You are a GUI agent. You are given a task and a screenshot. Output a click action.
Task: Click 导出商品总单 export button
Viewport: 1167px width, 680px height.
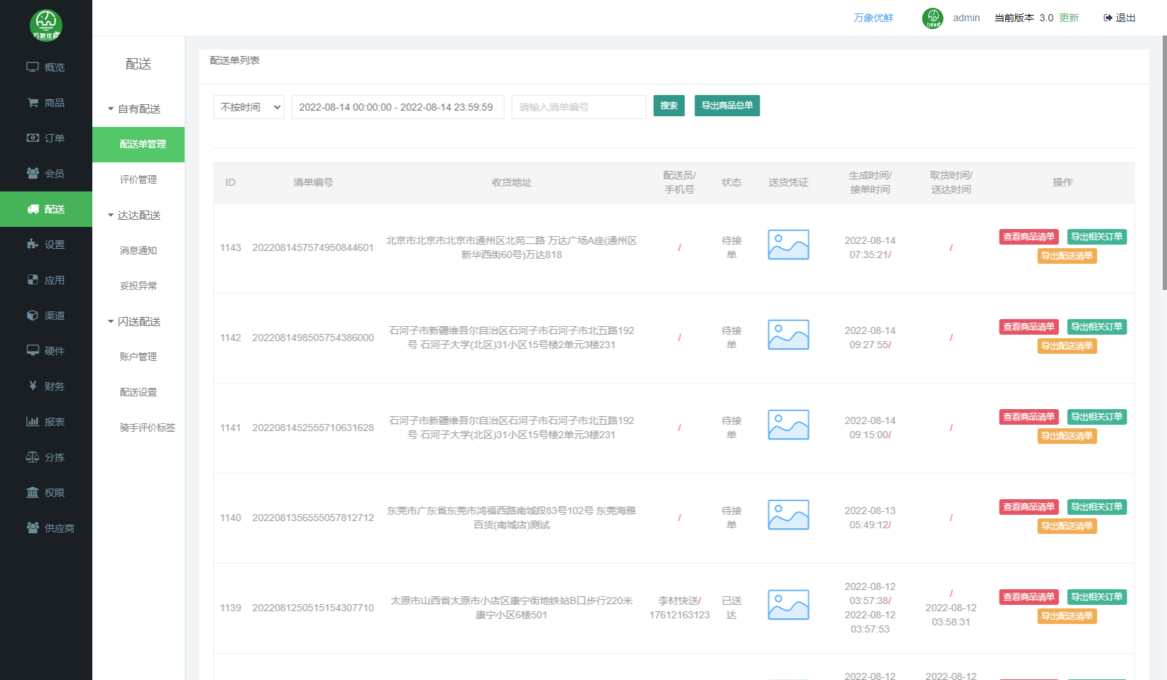[x=727, y=106]
